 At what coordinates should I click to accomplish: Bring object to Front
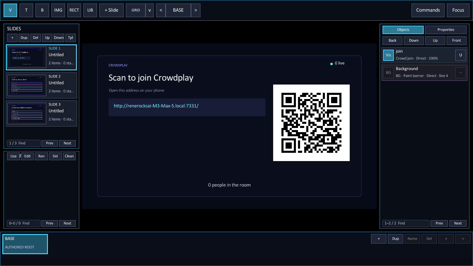click(456, 40)
